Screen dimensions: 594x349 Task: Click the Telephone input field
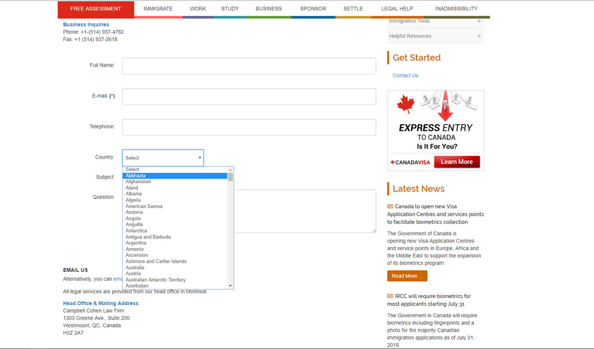[x=249, y=127]
